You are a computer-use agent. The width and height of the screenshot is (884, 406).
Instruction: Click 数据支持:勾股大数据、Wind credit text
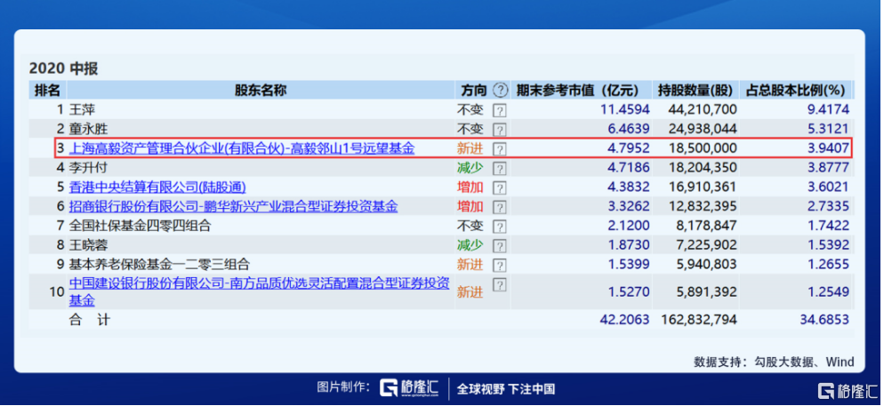774,362
